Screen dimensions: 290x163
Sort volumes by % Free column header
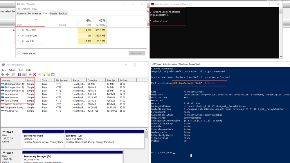[127, 80]
